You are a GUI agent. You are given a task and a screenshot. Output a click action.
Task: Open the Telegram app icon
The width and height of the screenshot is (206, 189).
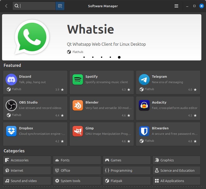144,80
